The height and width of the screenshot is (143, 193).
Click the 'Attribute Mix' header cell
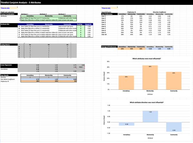tap(9, 25)
